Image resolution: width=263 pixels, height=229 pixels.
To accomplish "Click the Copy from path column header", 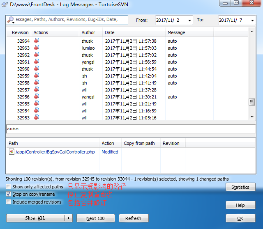I will click(141, 143).
